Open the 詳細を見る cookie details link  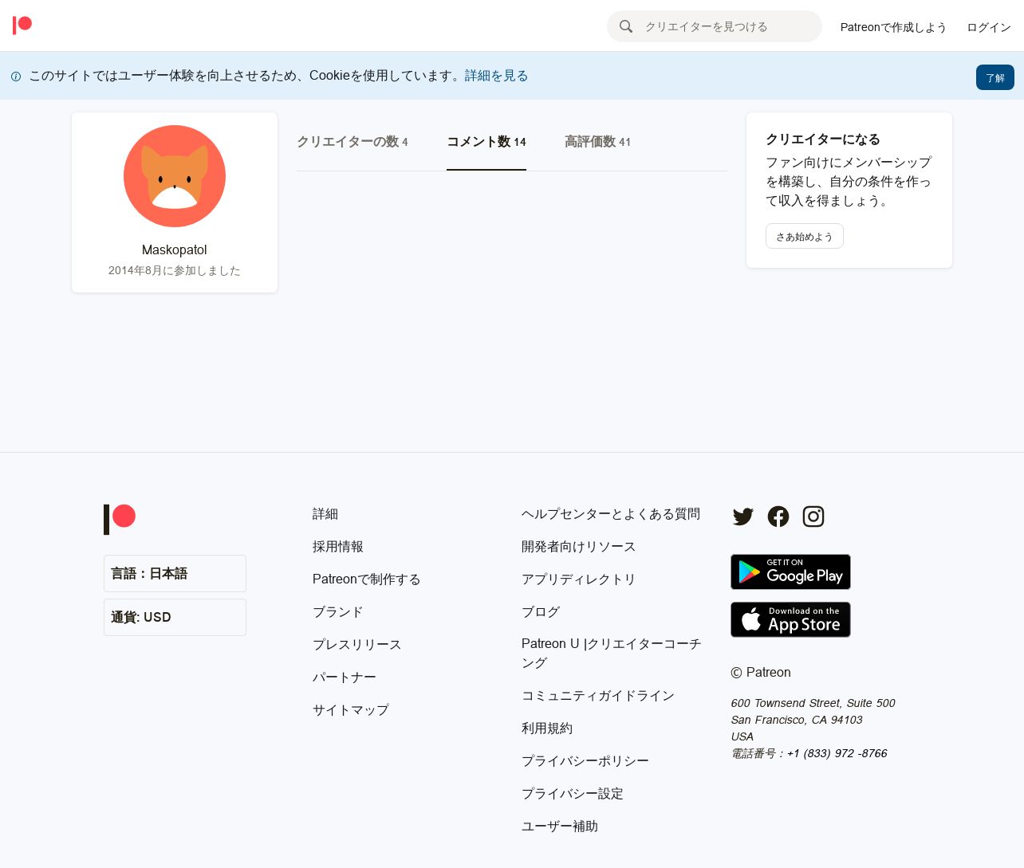click(496, 76)
